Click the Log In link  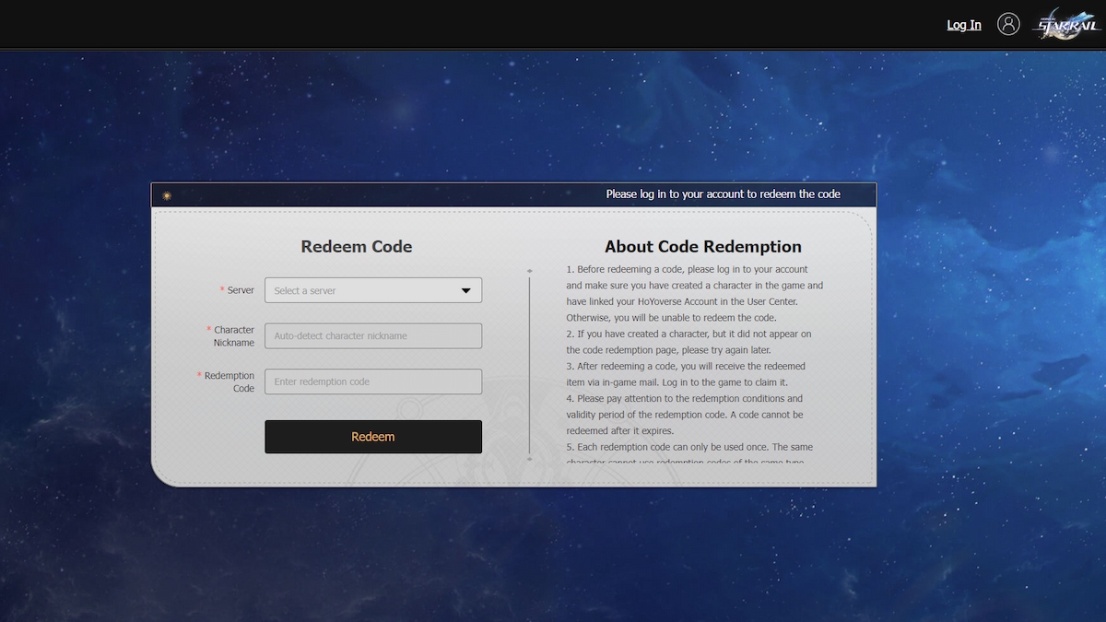click(x=963, y=25)
